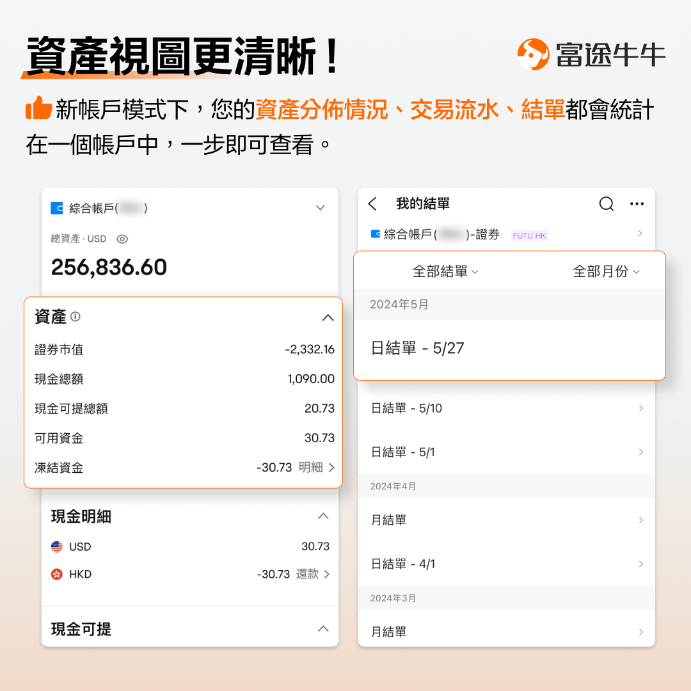
Task: Collapse the 資產 section
Action: click(x=328, y=317)
